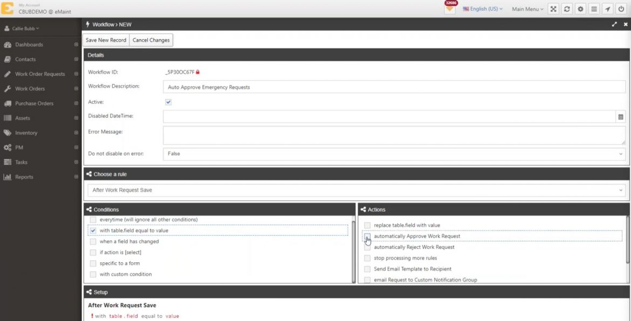Select the Purchase Orders sidebar icon

click(x=7, y=103)
